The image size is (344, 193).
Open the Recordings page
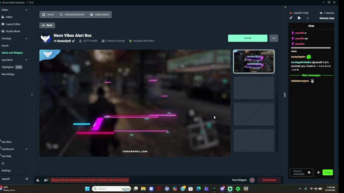(8, 74)
